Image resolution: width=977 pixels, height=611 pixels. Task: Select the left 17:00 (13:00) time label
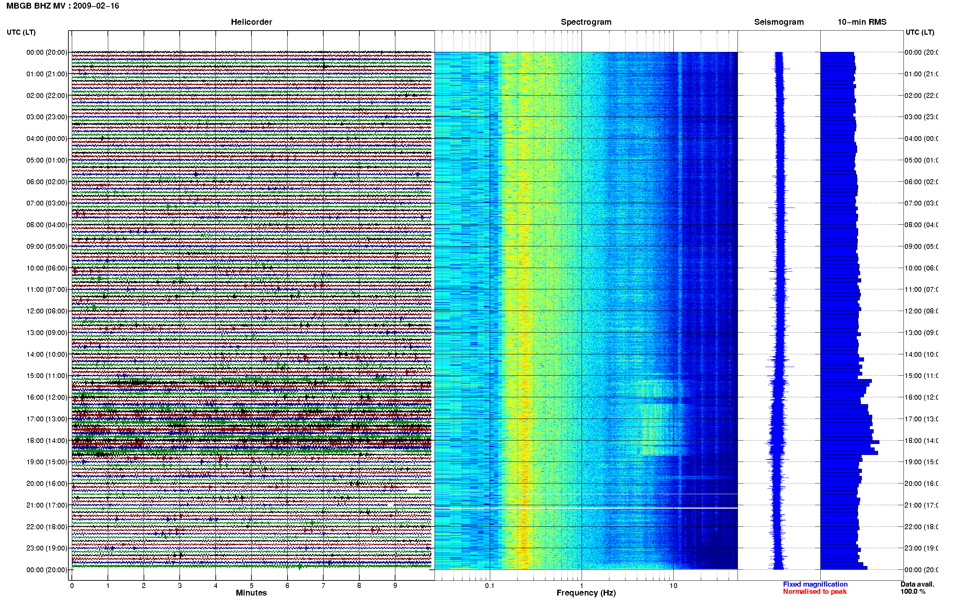(47, 419)
